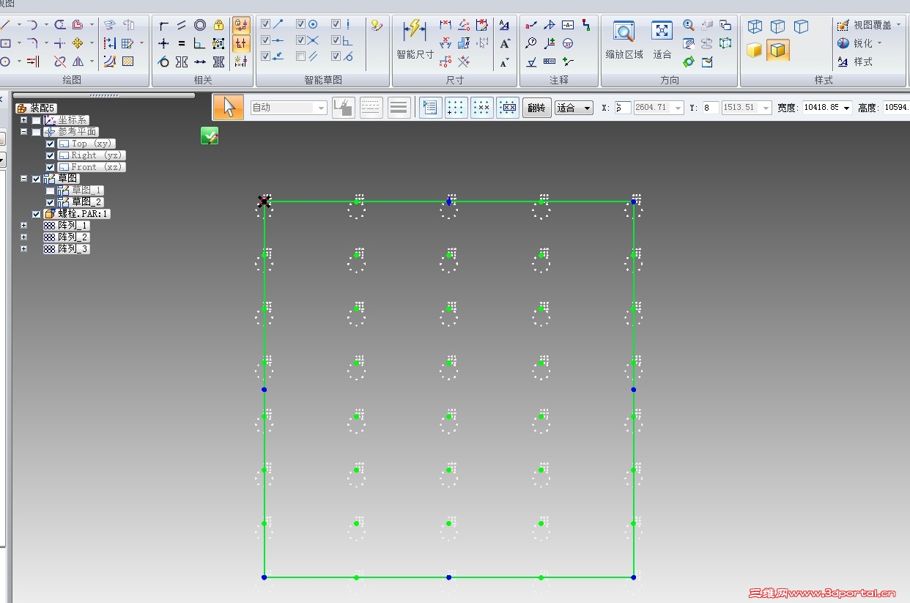Select the move tool four-arrow icon

coord(77,43)
